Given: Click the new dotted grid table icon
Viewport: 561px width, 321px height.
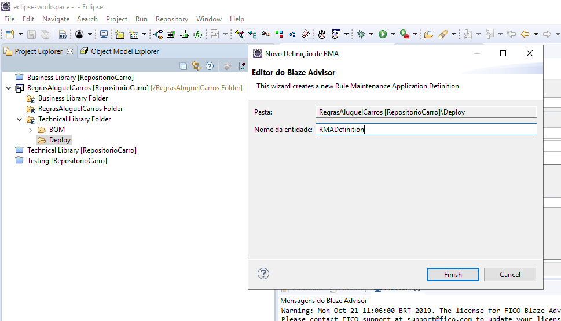Looking at the screenshot, I should 134,34.
